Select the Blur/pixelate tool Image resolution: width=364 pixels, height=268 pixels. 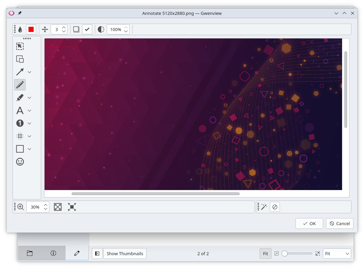click(x=20, y=136)
